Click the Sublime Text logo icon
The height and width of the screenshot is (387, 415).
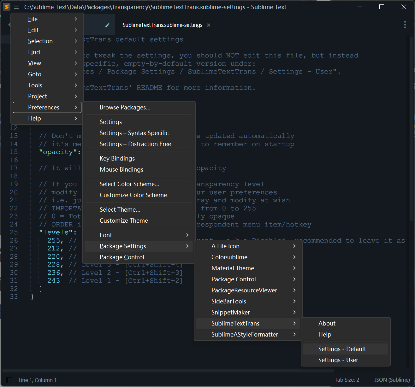7,7
